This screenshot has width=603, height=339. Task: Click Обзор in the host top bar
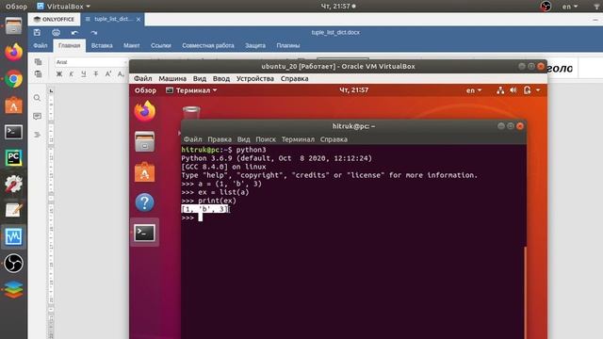click(x=17, y=7)
